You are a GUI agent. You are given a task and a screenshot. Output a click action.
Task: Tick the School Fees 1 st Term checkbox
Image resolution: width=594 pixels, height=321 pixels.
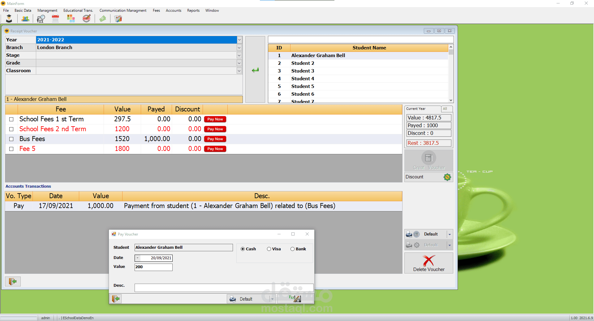click(x=11, y=119)
